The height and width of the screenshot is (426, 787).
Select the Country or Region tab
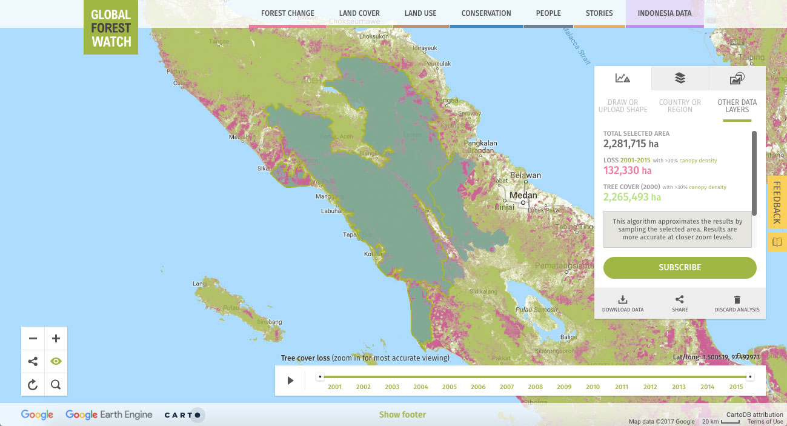tap(680, 106)
